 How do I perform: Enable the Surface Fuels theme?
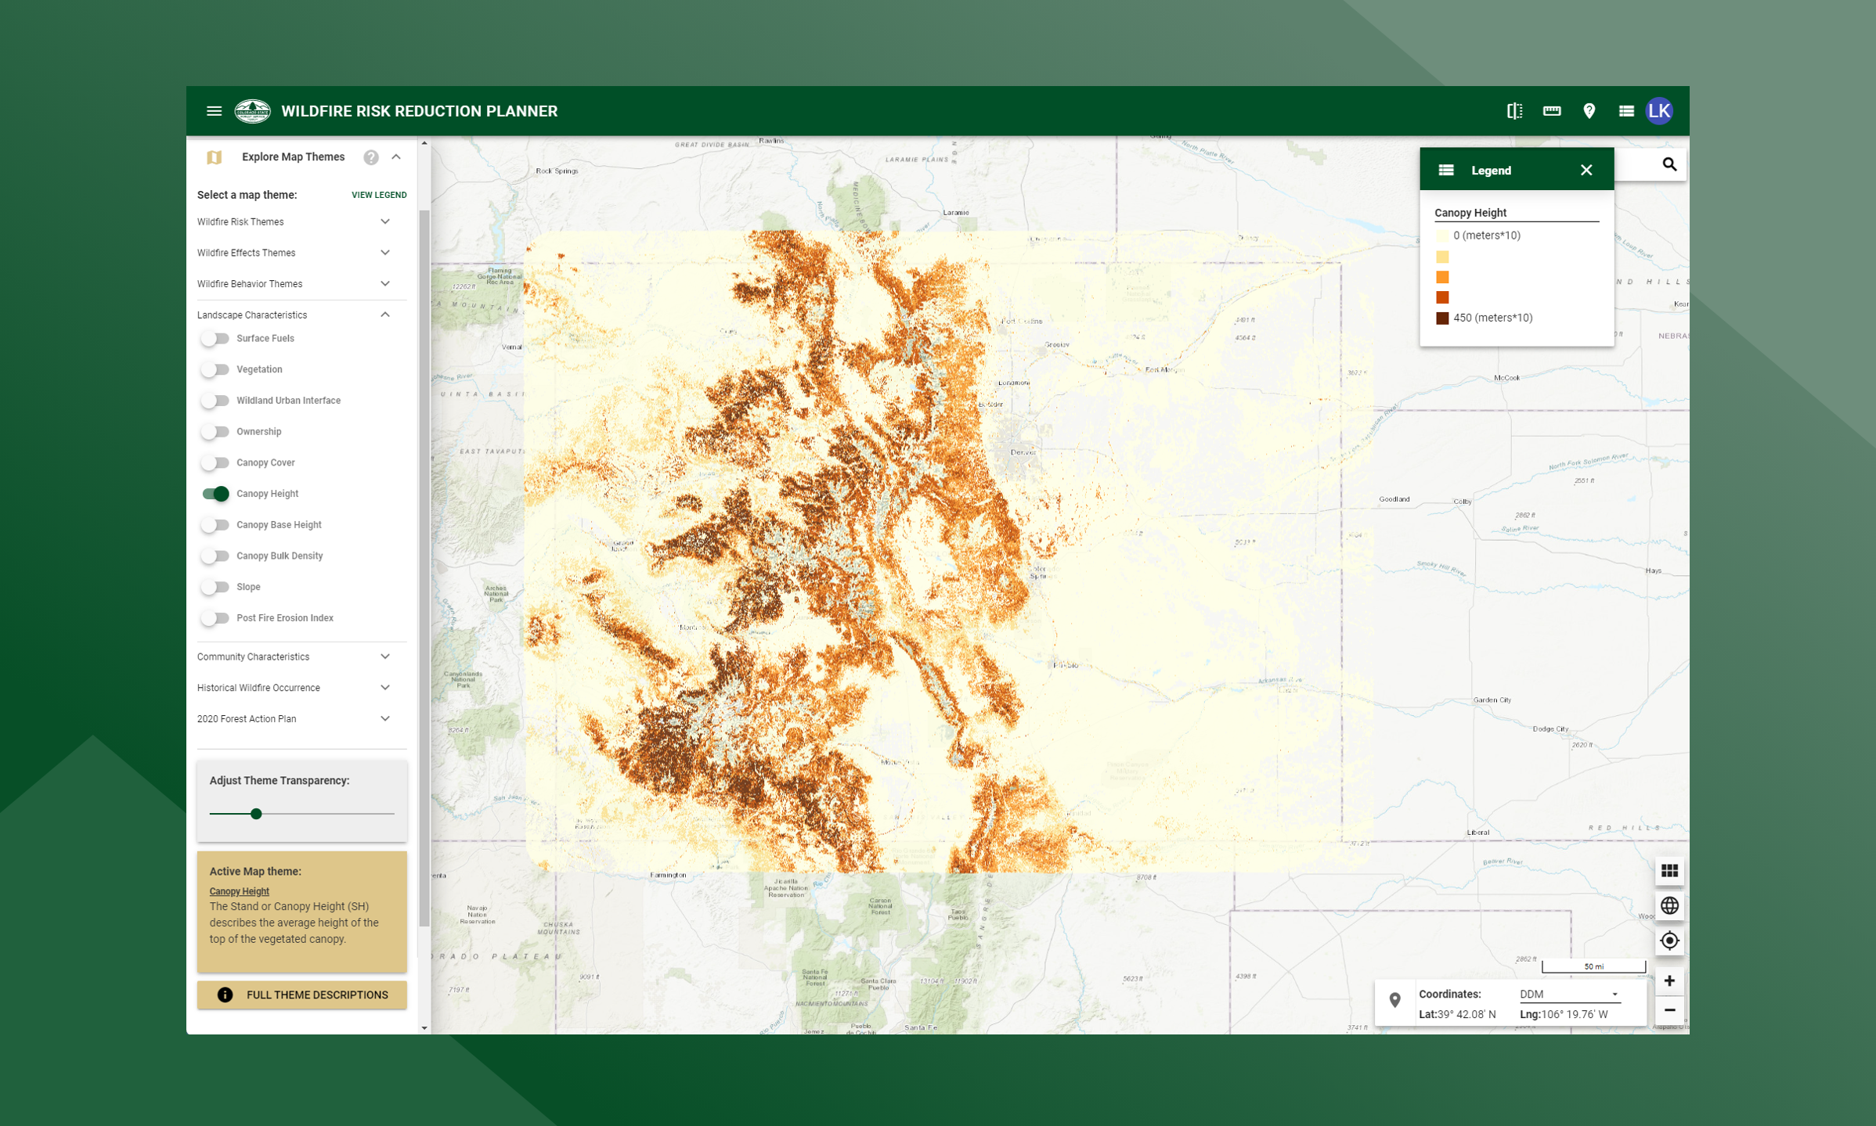point(215,338)
